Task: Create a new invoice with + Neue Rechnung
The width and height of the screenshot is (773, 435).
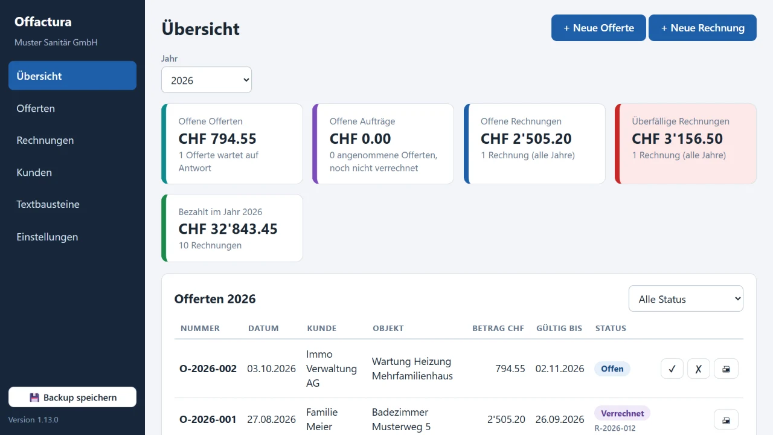Action: [x=702, y=28]
